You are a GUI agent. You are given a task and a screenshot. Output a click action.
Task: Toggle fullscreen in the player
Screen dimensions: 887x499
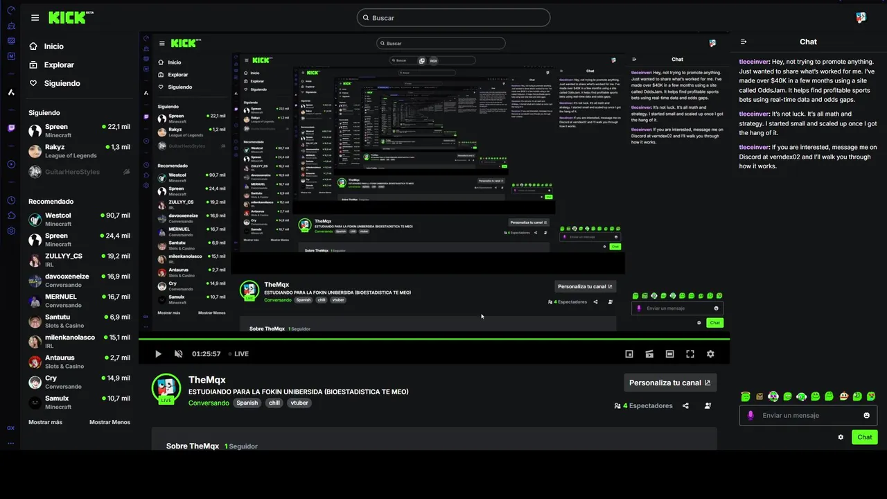(690, 353)
